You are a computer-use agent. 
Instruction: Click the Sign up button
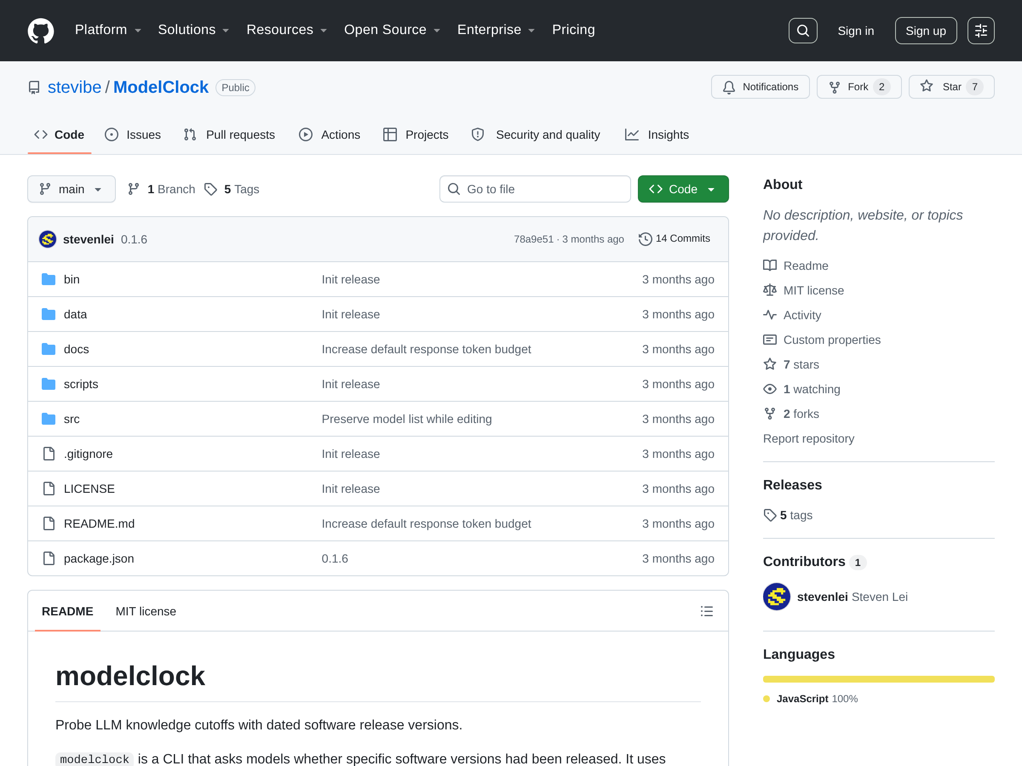[x=925, y=31]
